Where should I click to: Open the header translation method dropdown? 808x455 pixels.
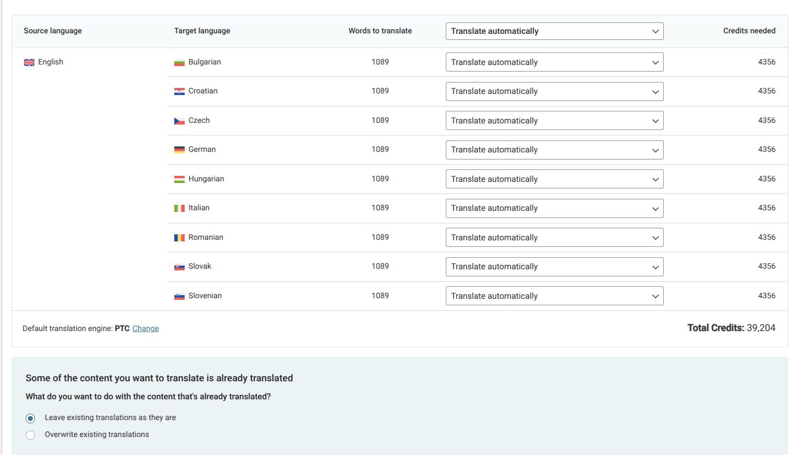(x=554, y=31)
